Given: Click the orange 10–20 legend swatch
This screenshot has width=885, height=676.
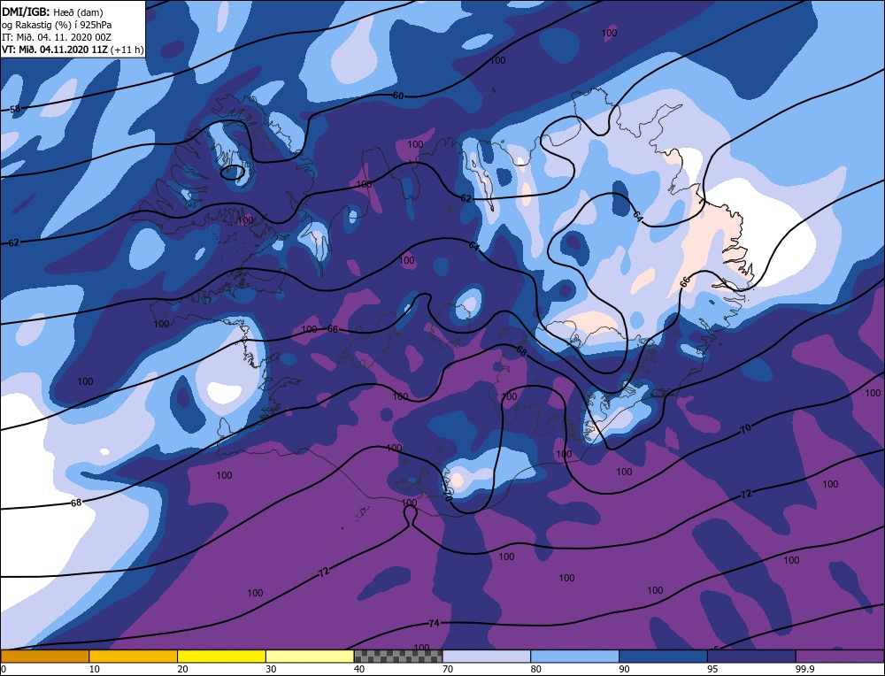Looking at the screenshot, I should pyautogui.click(x=134, y=656).
